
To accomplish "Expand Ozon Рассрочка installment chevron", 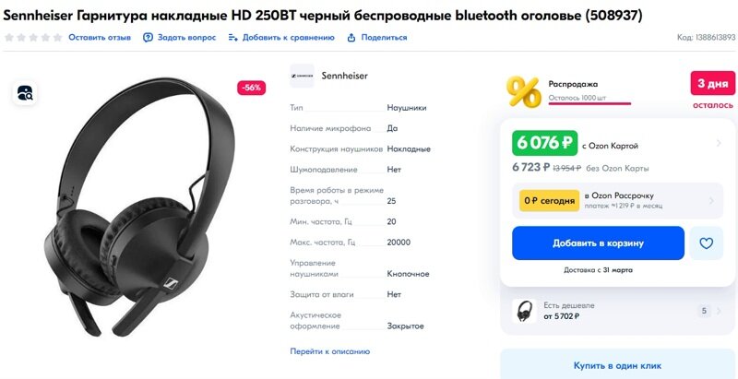I will pyautogui.click(x=711, y=201).
